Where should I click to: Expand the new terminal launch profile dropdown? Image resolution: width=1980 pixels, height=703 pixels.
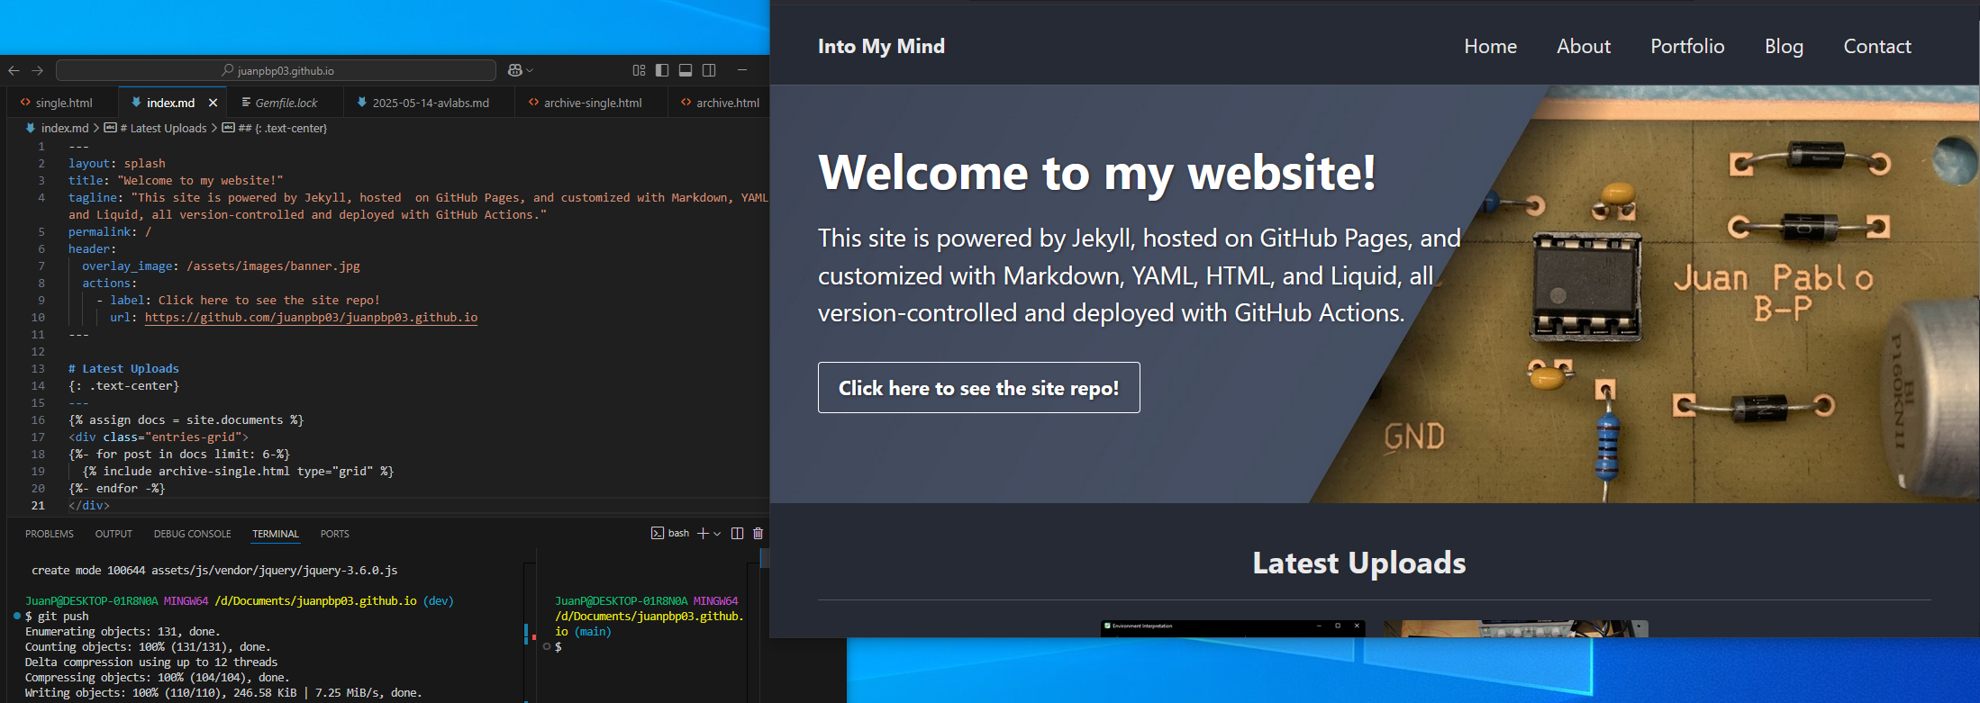717,533
